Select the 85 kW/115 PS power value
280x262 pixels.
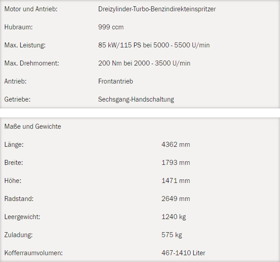pos(154,45)
